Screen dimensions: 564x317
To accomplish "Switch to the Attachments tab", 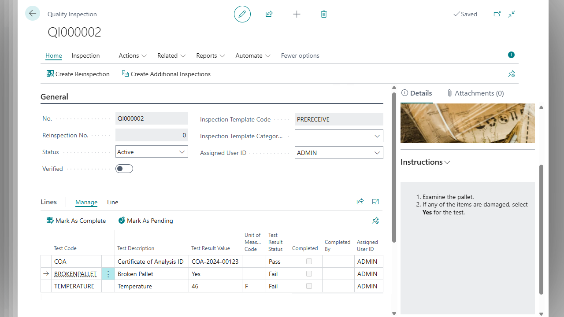I will 475,93.
